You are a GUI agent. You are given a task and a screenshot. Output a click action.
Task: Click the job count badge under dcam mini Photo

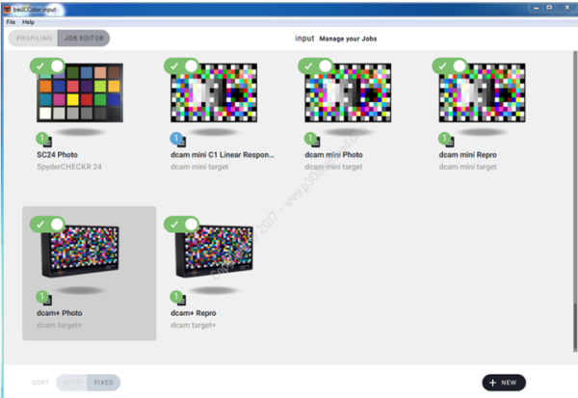tap(310, 139)
